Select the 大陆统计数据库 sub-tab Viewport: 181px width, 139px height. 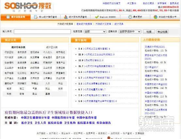[65, 24]
